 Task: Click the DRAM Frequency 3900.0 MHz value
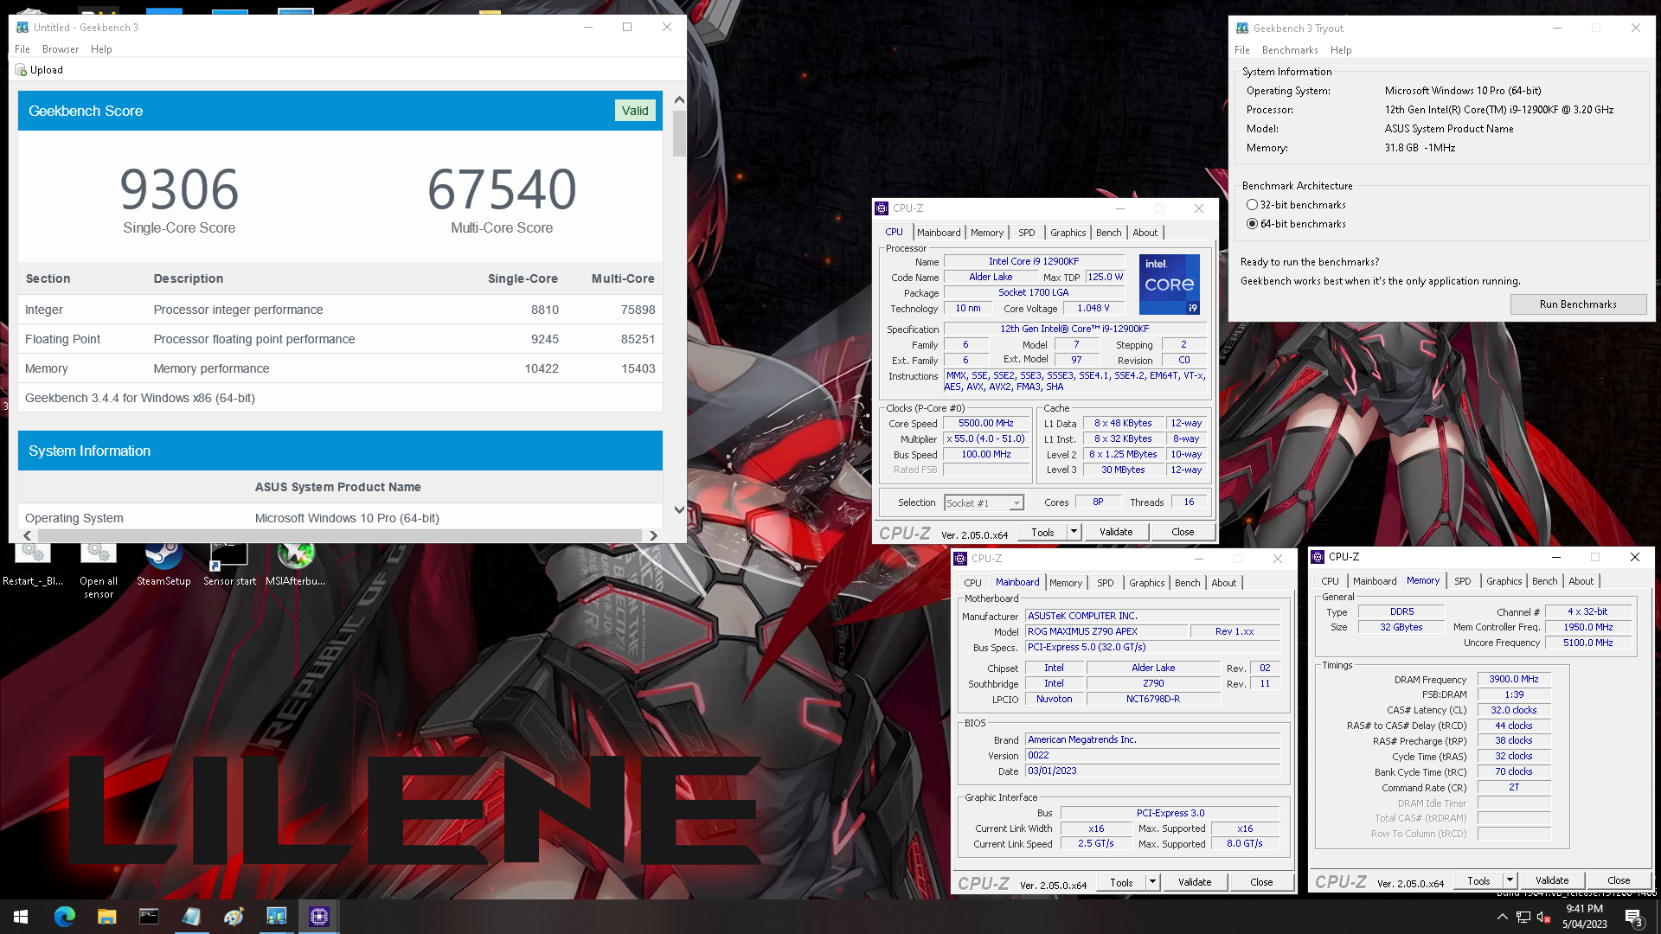tap(1513, 680)
